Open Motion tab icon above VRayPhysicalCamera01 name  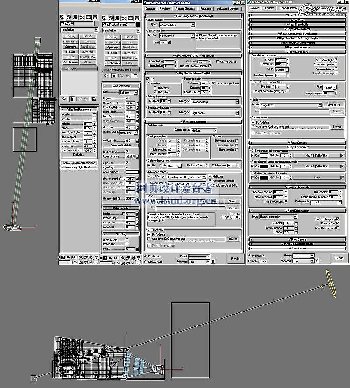click(124, 18)
